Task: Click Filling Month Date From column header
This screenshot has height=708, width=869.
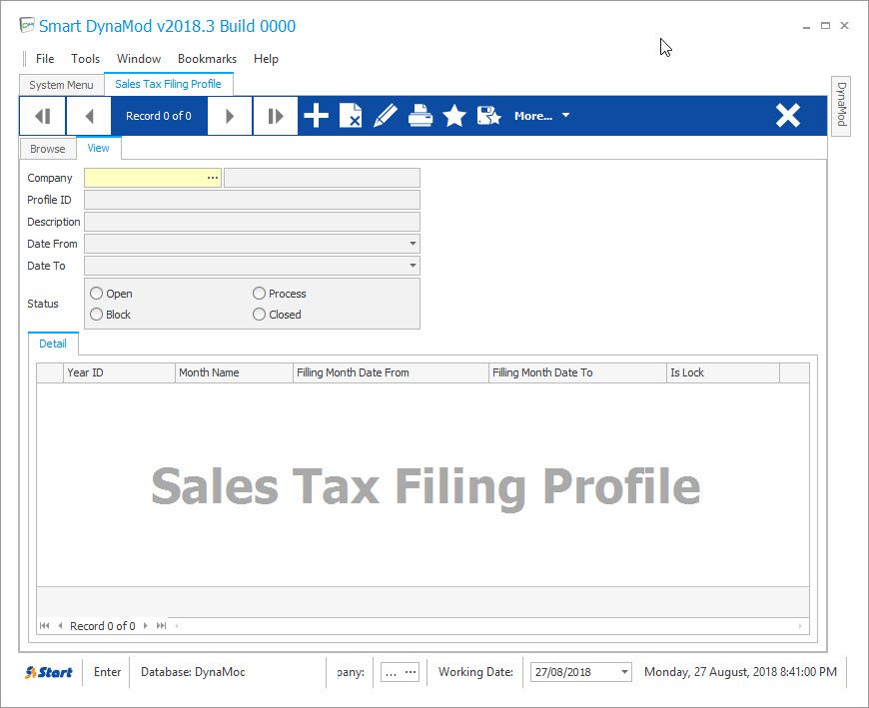Action: (391, 372)
